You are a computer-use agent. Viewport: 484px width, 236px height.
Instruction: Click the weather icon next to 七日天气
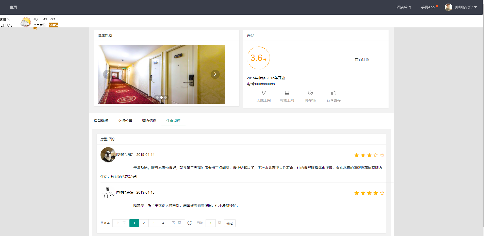(26, 22)
